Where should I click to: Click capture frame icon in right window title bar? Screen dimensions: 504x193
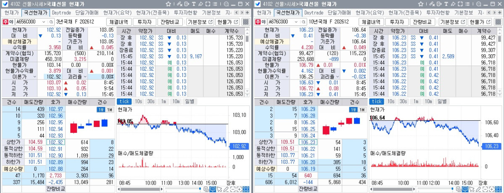[x=460, y=4]
